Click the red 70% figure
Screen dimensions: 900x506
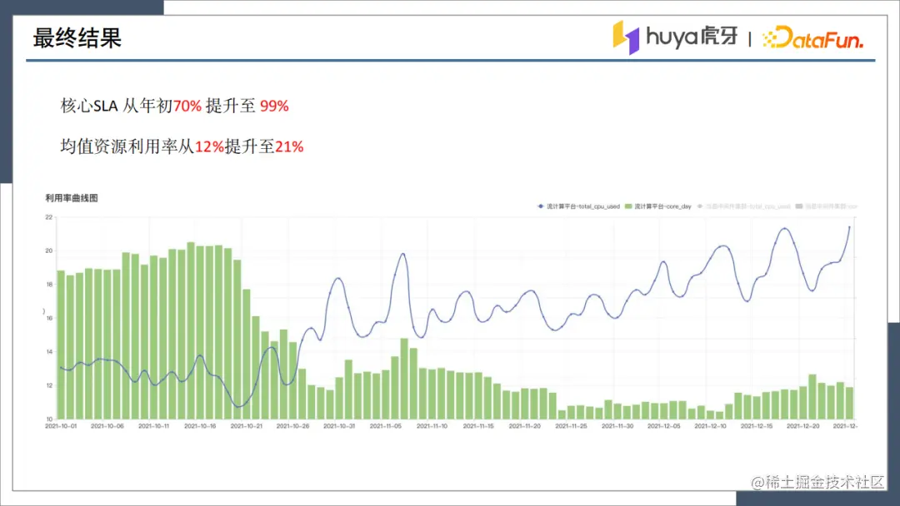point(187,106)
